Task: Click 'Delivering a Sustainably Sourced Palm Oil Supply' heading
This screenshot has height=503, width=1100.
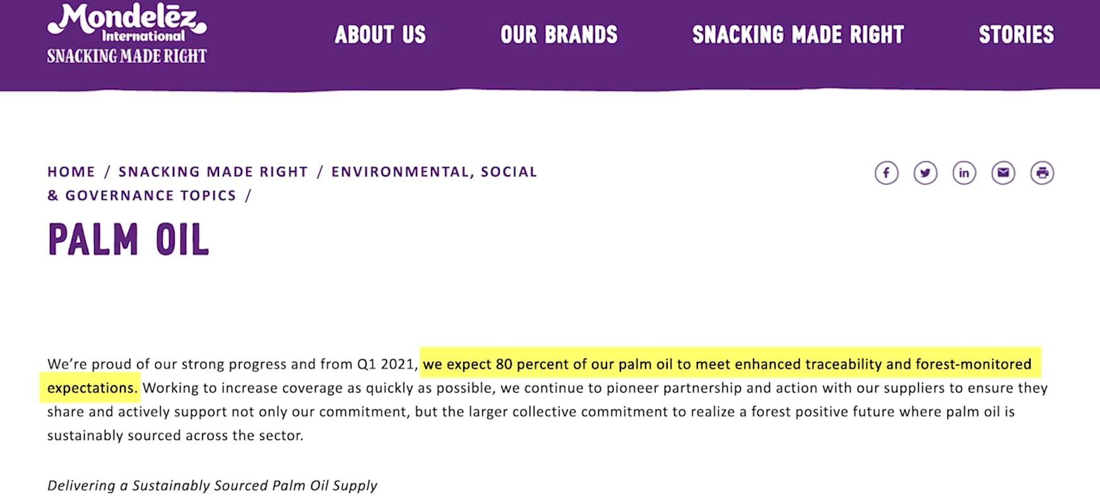Action: (x=212, y=485)
